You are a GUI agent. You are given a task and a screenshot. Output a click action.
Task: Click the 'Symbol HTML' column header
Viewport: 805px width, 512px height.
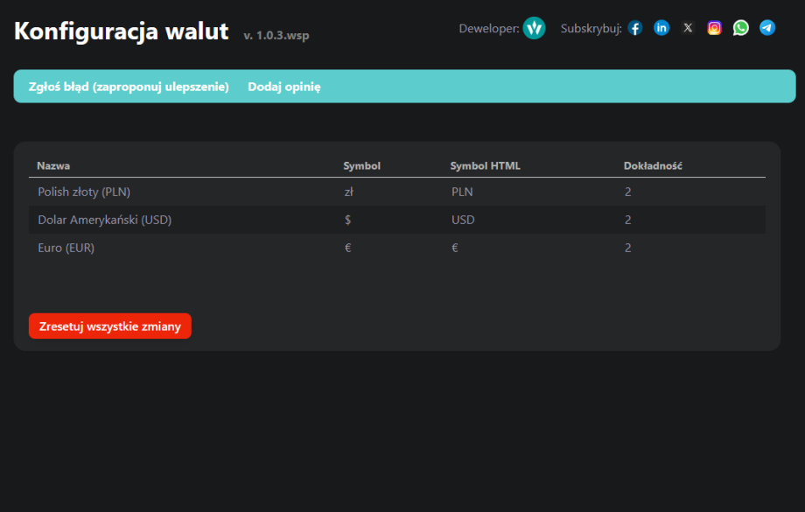click(x=485, y=165)
